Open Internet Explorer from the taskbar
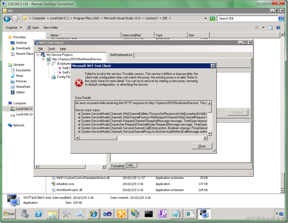The width and height of the screenshot is (288, 223). pyautogui.click(x=94, y=214)
